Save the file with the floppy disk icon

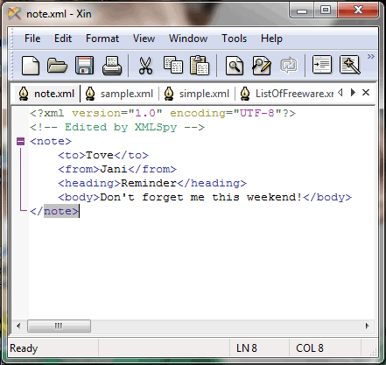tap(85, 66)
